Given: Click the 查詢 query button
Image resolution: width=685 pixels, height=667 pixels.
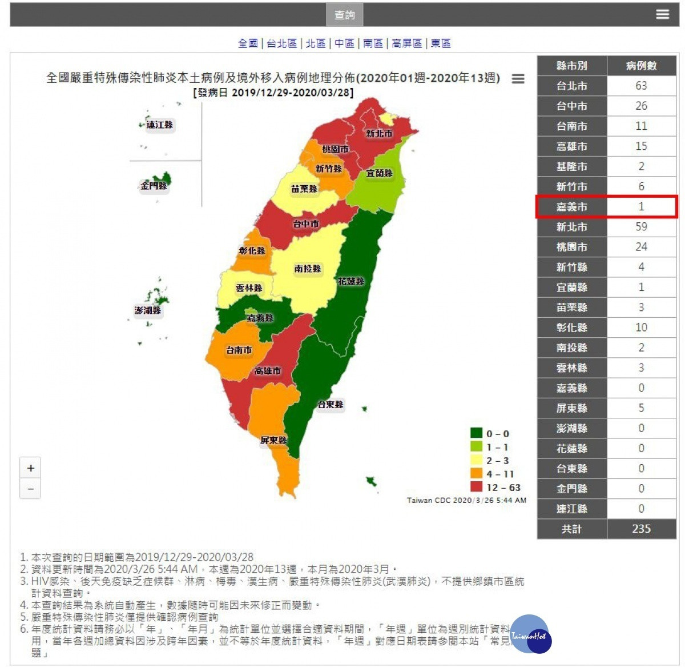Looking at the screenshot, I should 344,15.
